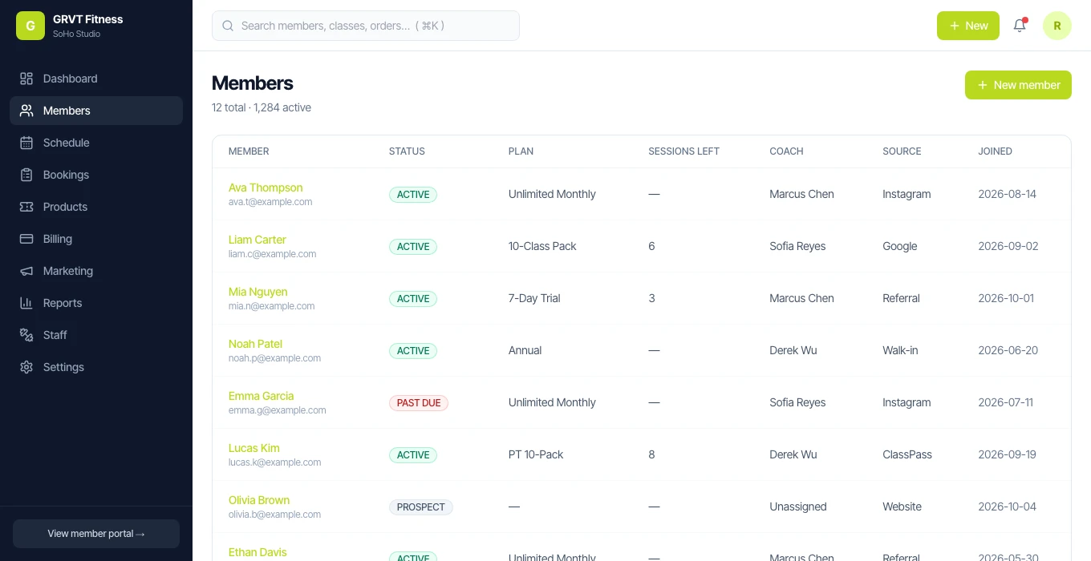Open Olivia Brown's member link
Screen dimensions: 1091x561
point(259,500)
